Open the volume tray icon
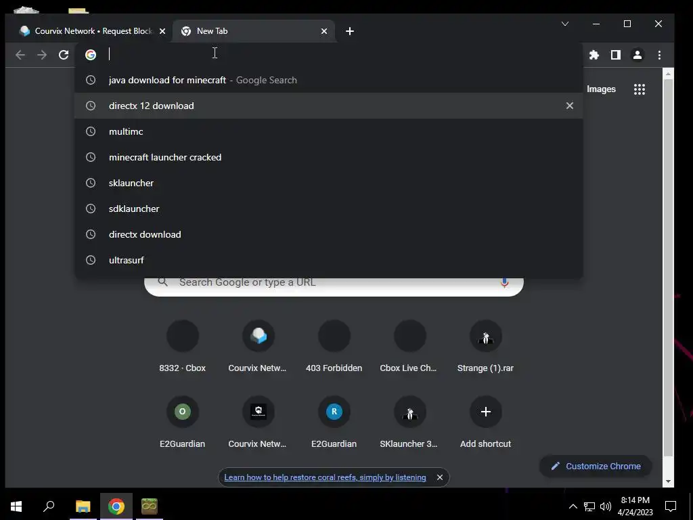693x520 pixels. coord(606,506)
